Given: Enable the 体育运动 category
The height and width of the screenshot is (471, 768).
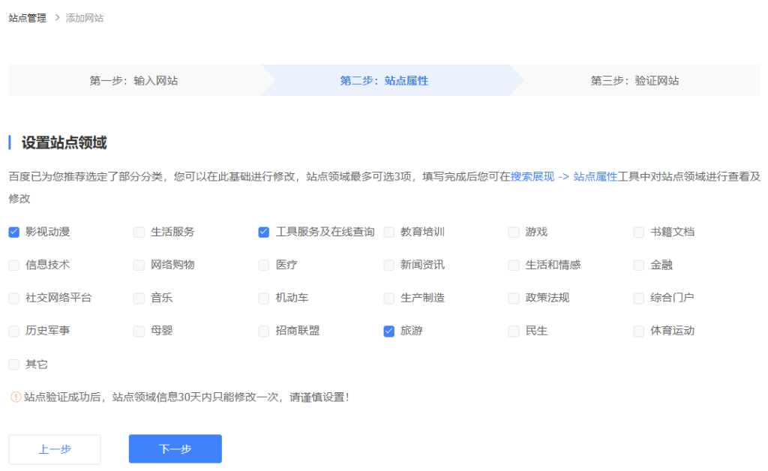Looking at the screenshot, I should 639,331.
